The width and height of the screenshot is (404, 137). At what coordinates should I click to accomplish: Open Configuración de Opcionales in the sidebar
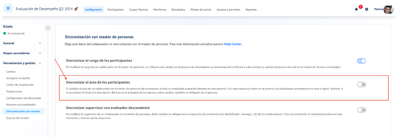23,98
